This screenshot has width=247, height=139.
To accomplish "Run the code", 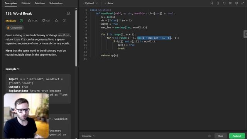I will tap(220, 136).
